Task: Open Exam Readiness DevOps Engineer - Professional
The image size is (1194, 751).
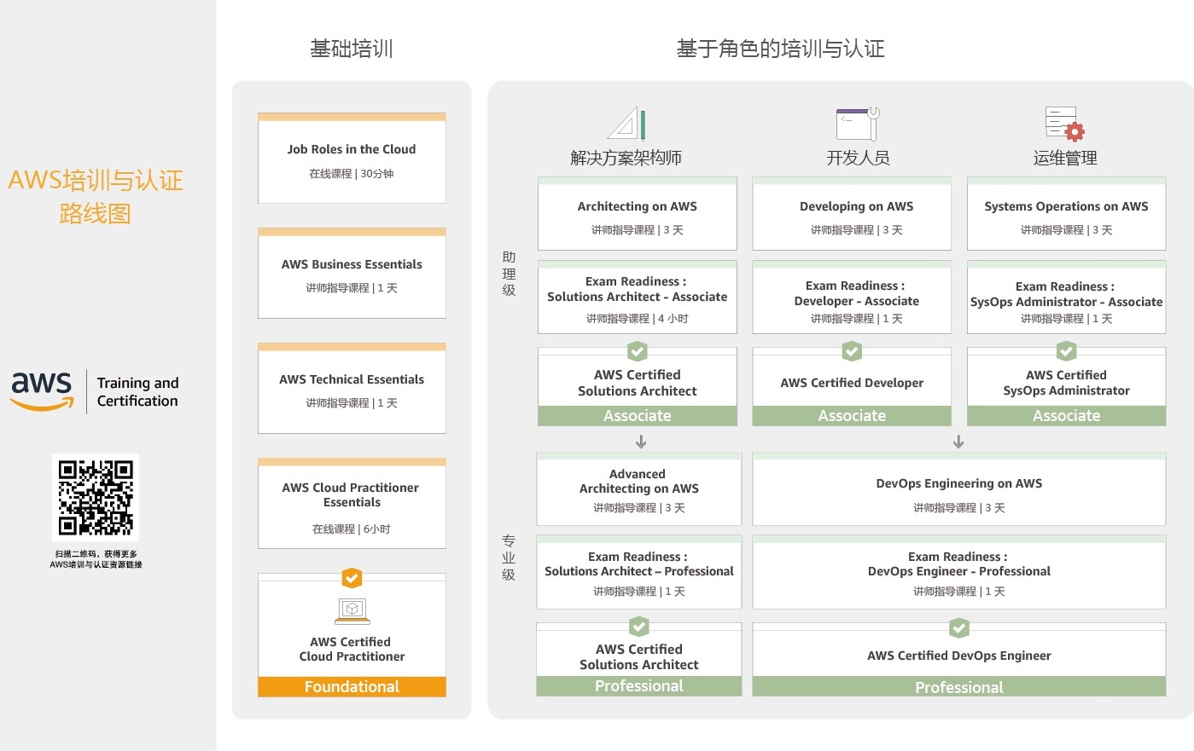Action: pyautogui.click(x=959, y=572)
